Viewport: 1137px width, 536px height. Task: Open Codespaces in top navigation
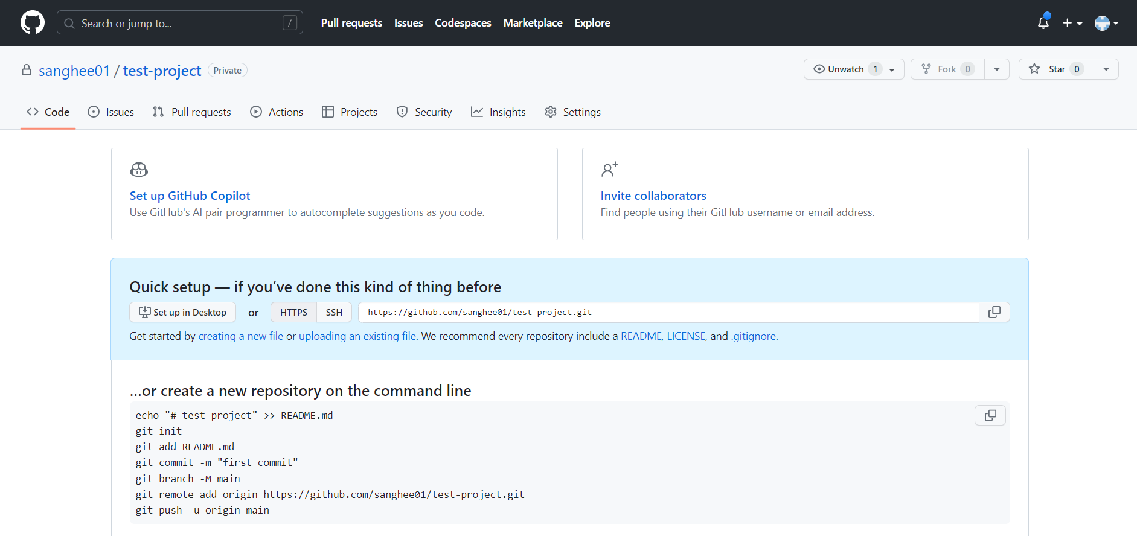pos(463,23)
